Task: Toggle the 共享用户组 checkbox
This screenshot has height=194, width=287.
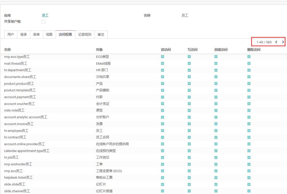Action: click(44, 22)
